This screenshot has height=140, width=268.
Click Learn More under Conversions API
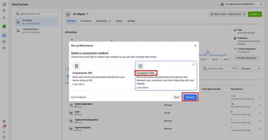pos(78,84)
